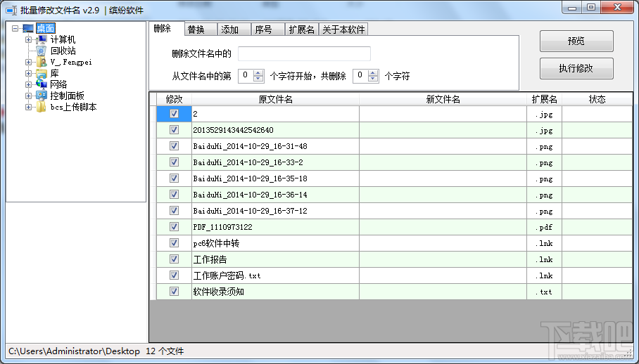The width and height of the screenshot is (639, 364).
Task: Click the start character number field
Action: click(246, 76)
